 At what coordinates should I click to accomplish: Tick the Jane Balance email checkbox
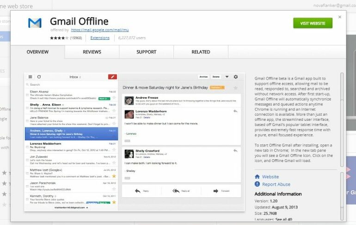(x=27, y=121)
